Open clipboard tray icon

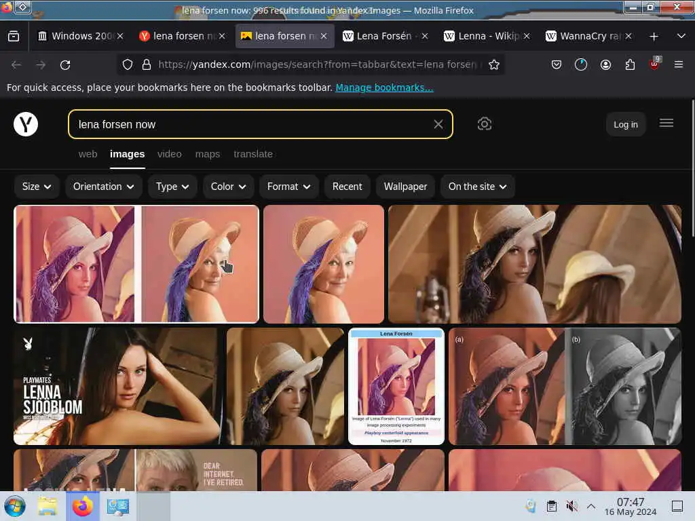click(x=551, y=505)
